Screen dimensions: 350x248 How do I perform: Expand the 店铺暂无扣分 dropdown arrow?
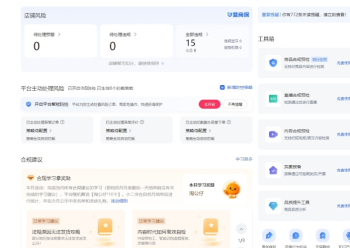162,63
